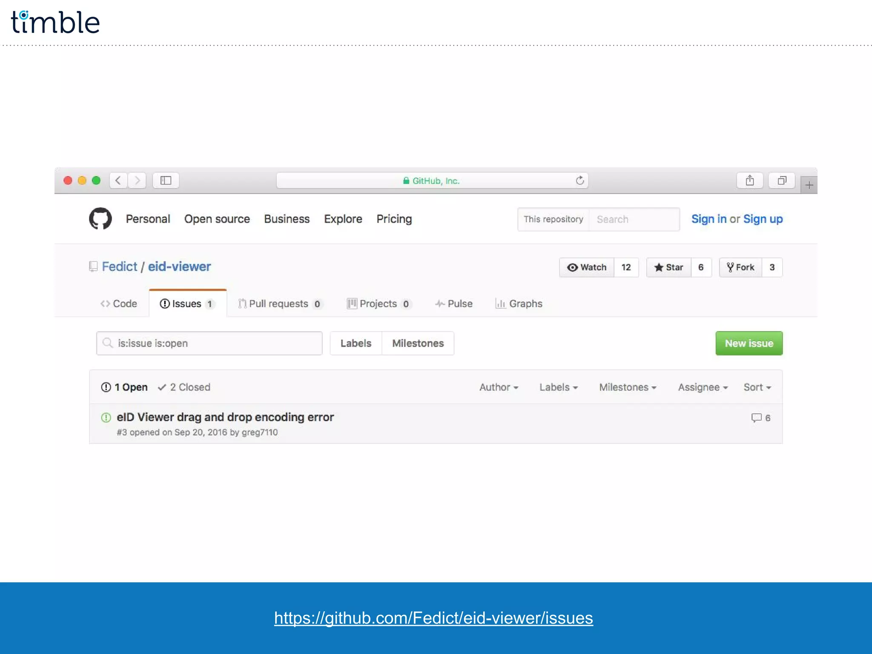
Task: Star the eid-viewer repository
Action: (x=668, y=267)
